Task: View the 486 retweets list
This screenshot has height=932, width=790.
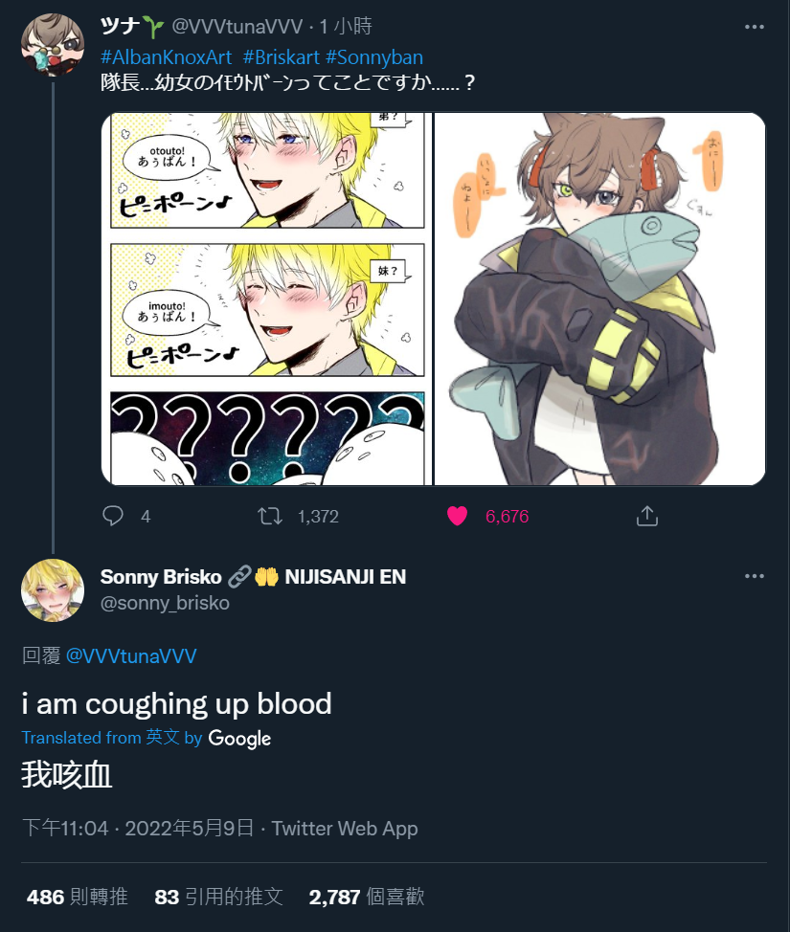Action: click(x=78, y=897)
